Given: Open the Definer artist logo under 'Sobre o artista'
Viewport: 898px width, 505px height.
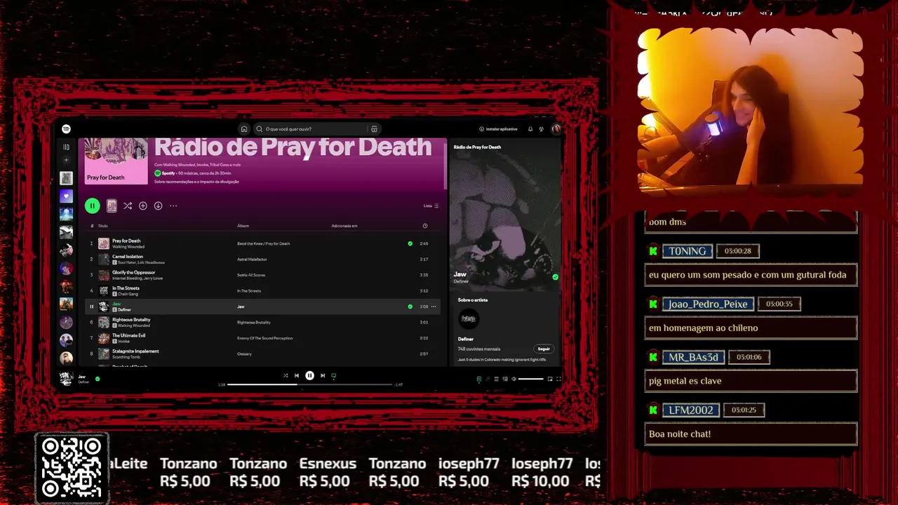Looking at the screenshot, I should tap(469, 319).
